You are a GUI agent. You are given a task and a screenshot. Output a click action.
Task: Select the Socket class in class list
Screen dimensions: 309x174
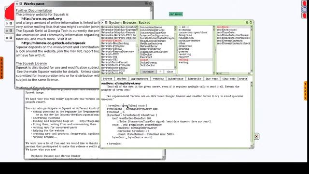click(x=157, y=60)
